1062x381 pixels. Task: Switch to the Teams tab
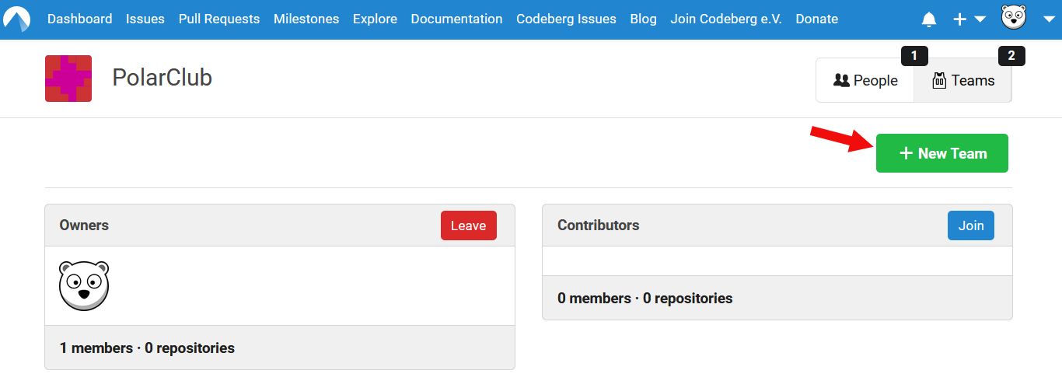(x=962, y=80)
